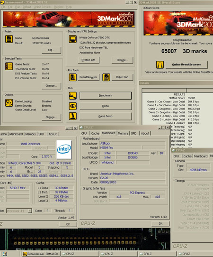Click the System Info button
Image resolution: width=213 pixels, height=257 pixels.
pyautogui.click(x=89, y=60)
